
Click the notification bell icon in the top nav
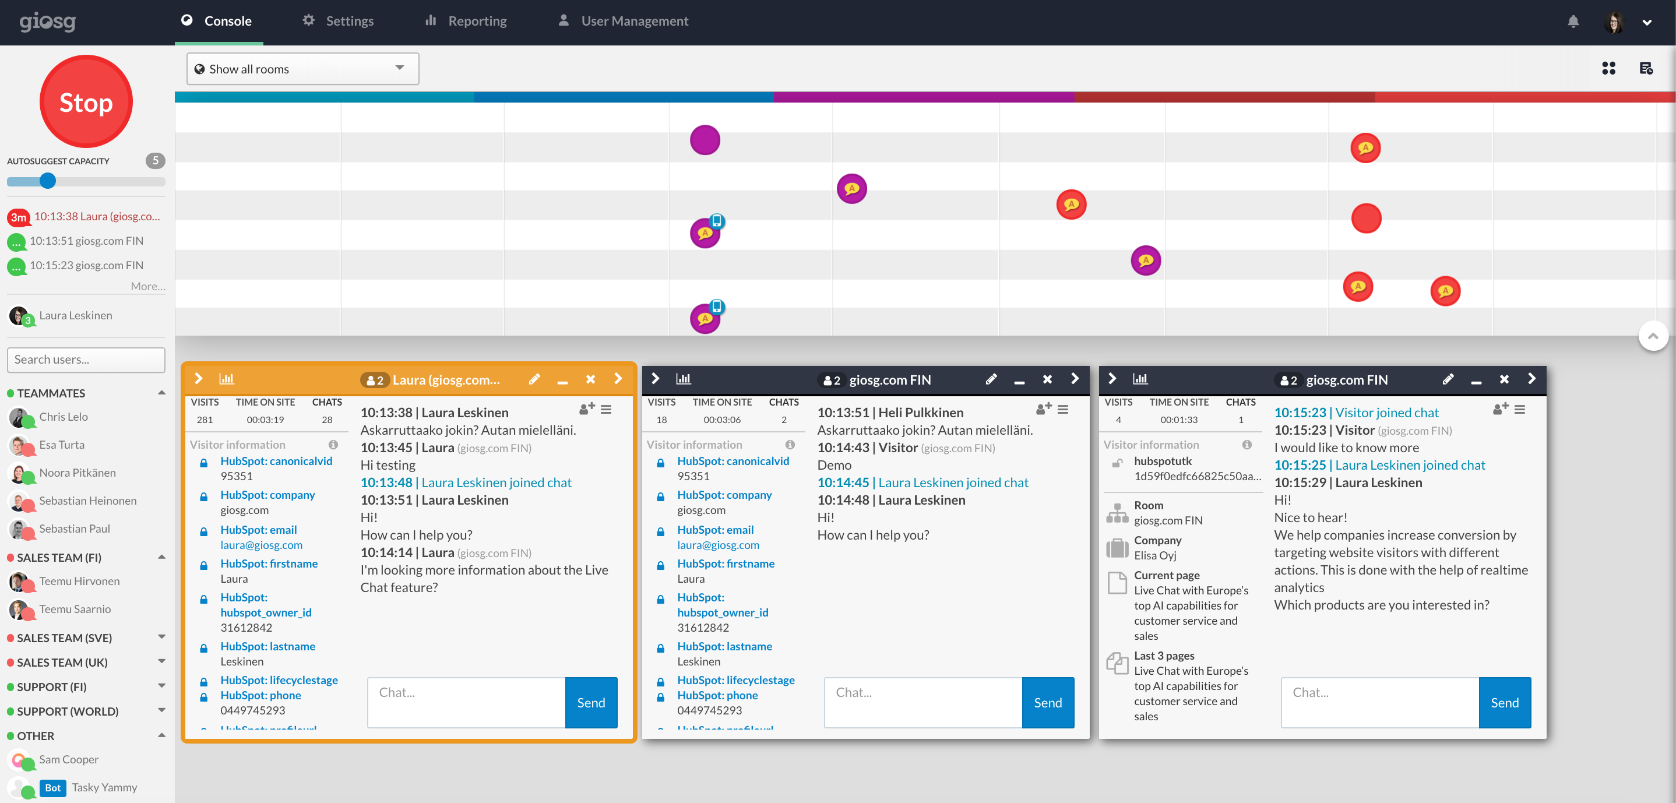click(x=1573, y=22)
